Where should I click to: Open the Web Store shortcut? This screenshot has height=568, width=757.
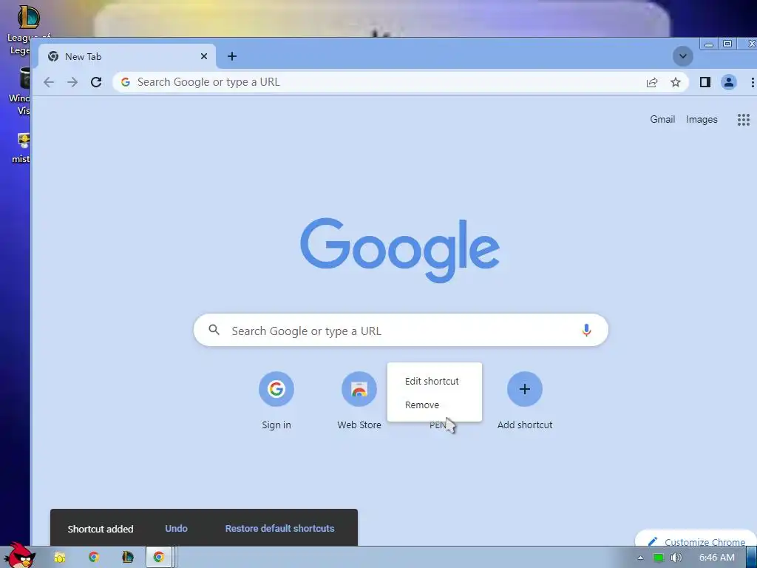tap(359, 400)
